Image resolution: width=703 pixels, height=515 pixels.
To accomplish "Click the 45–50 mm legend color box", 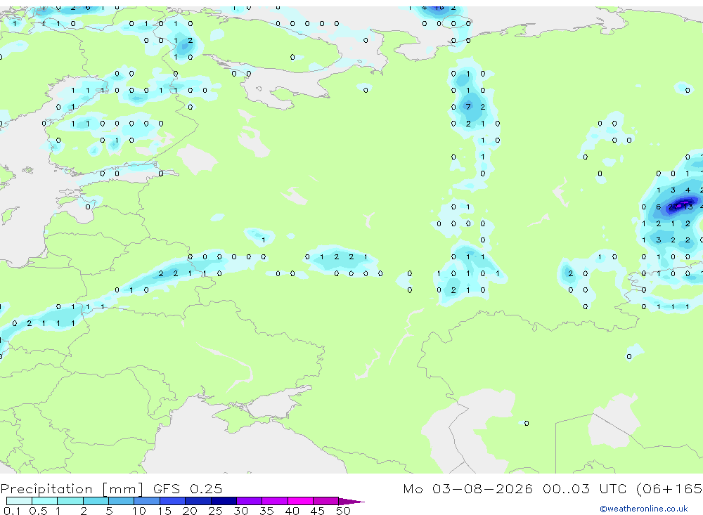I will point(326,501).
